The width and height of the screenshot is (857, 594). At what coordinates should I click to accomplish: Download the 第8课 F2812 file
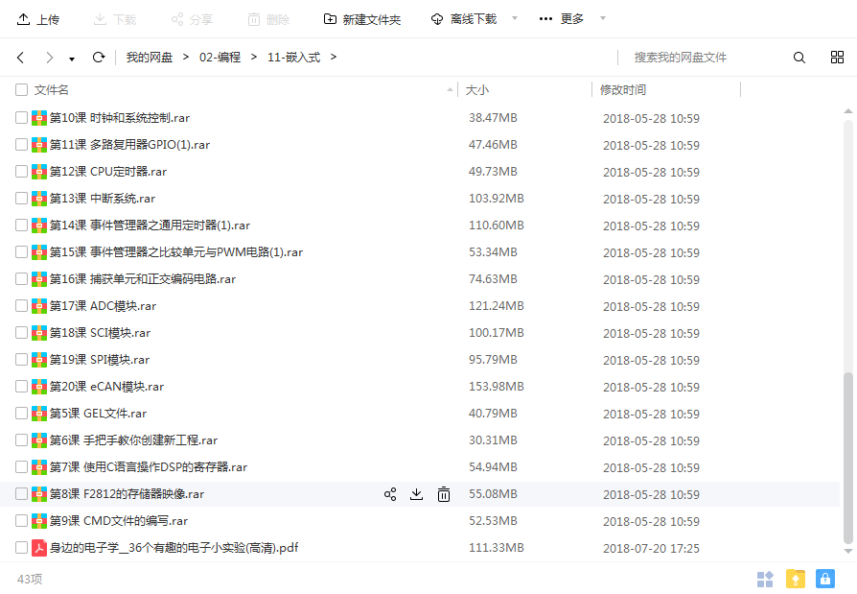[416, 494]
